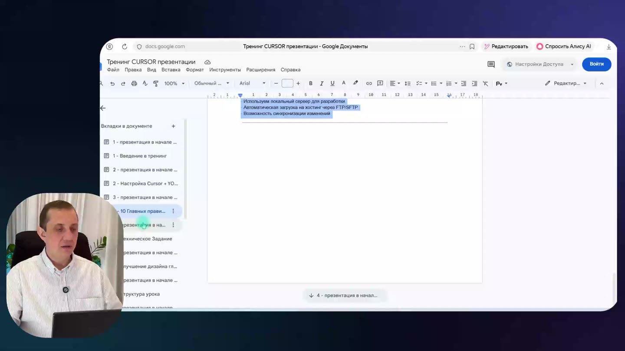Screen dimensions: 625x351
Task: Apply checklist formatting with the checklist icon
Action: point(419,84)
